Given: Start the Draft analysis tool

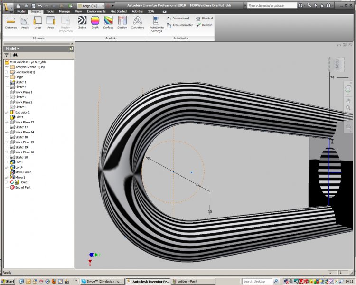Looking at the screenshot, I should click(95, 22).
